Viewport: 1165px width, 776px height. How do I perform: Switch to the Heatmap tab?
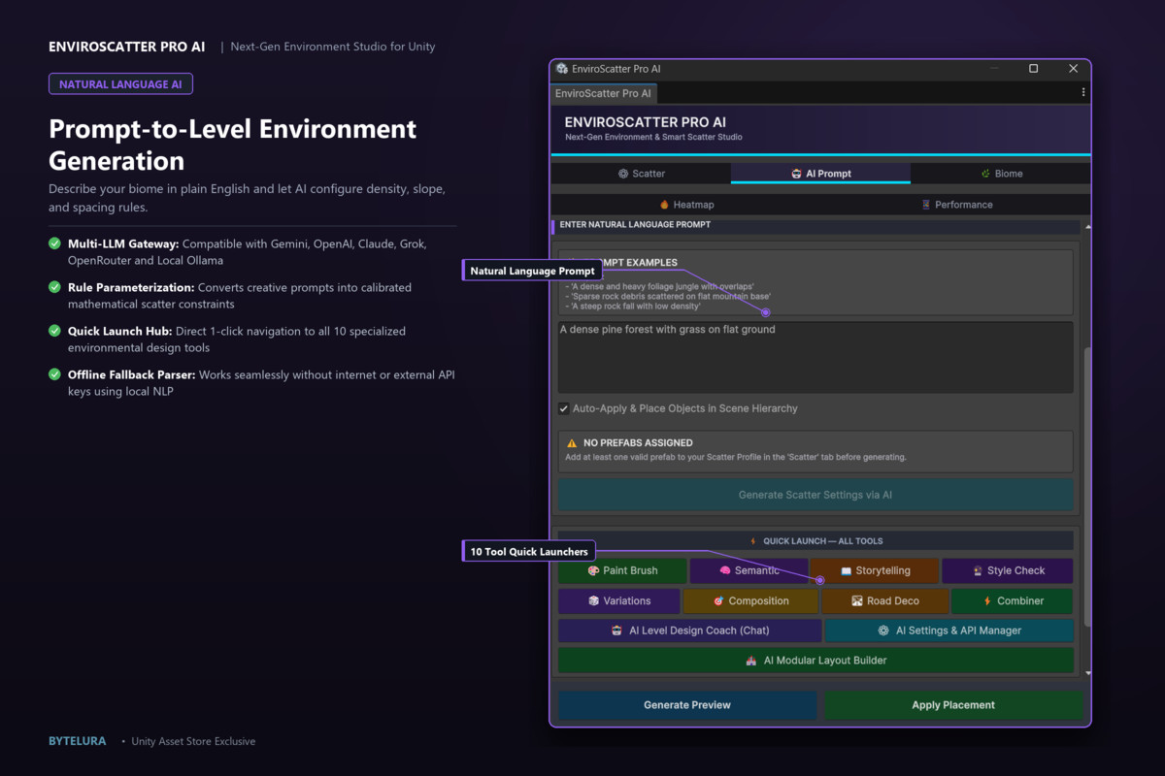(686, 205)
